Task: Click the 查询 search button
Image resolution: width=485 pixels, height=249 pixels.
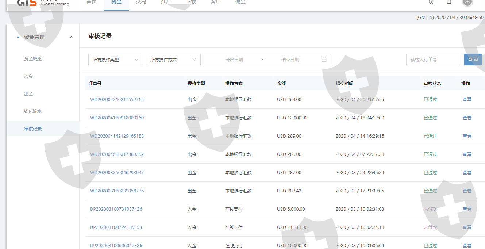Action: click(473, 60)
